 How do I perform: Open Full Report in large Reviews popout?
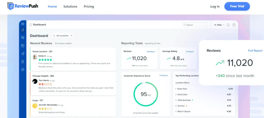(255, 51)
